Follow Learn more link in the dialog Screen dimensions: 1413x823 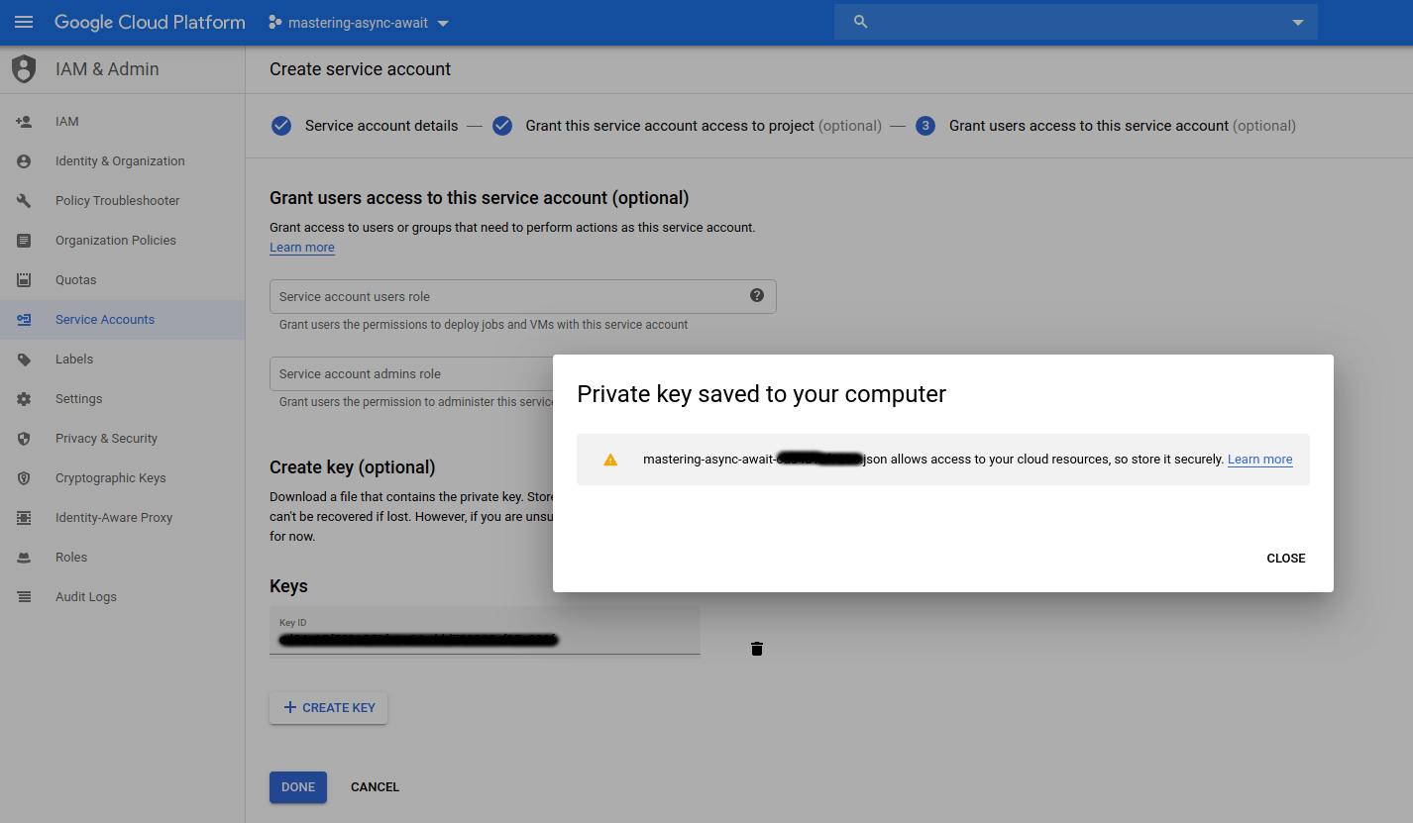(x=1259, y=460)
